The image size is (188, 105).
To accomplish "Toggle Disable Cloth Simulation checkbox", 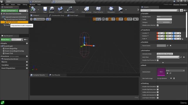I will tap(158, 87).
